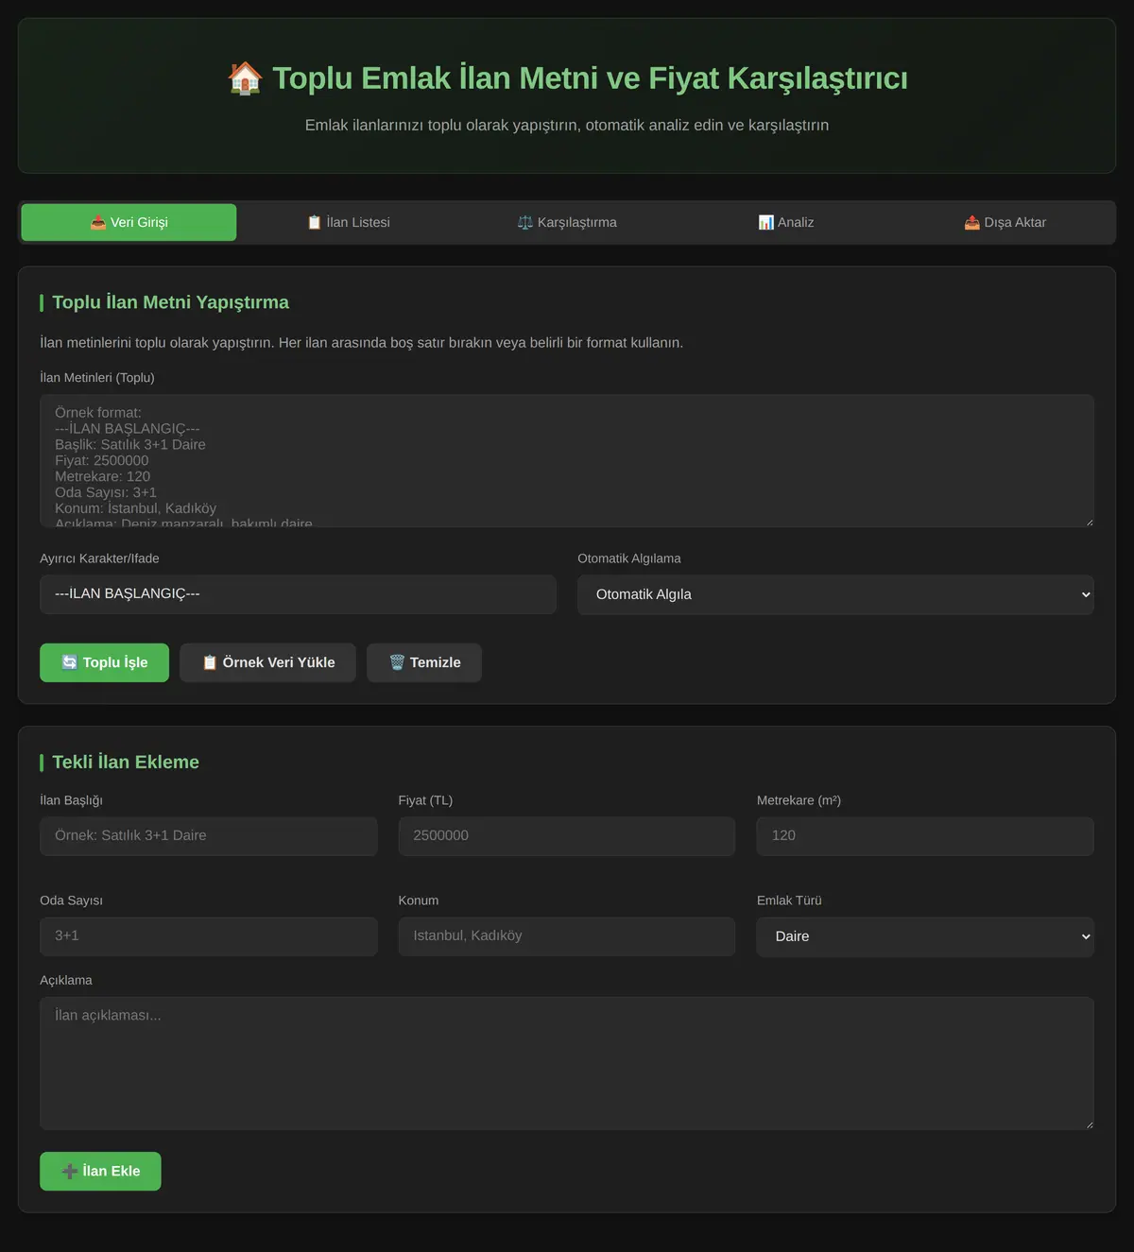Click the Ayırıcı Karakter/İfade input field

pyautogui.click(x=298, y=594)
